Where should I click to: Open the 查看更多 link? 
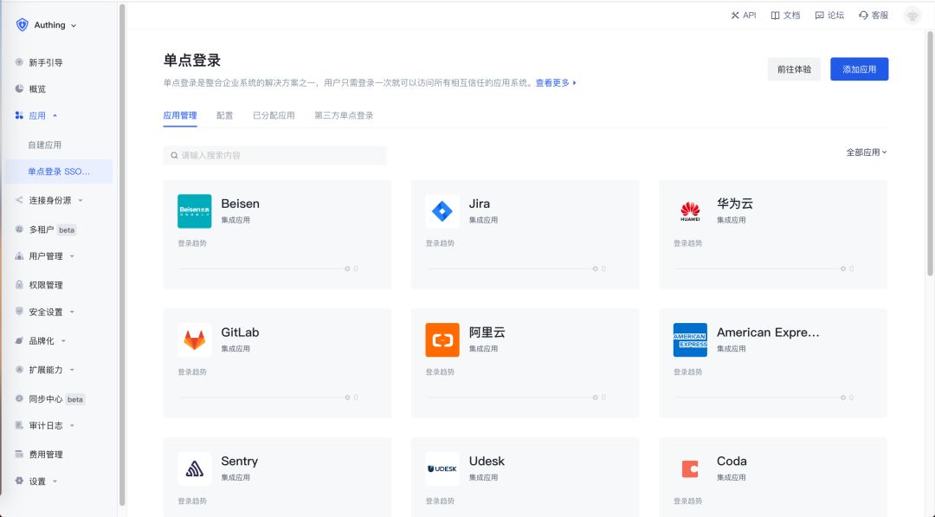(555, 83)
